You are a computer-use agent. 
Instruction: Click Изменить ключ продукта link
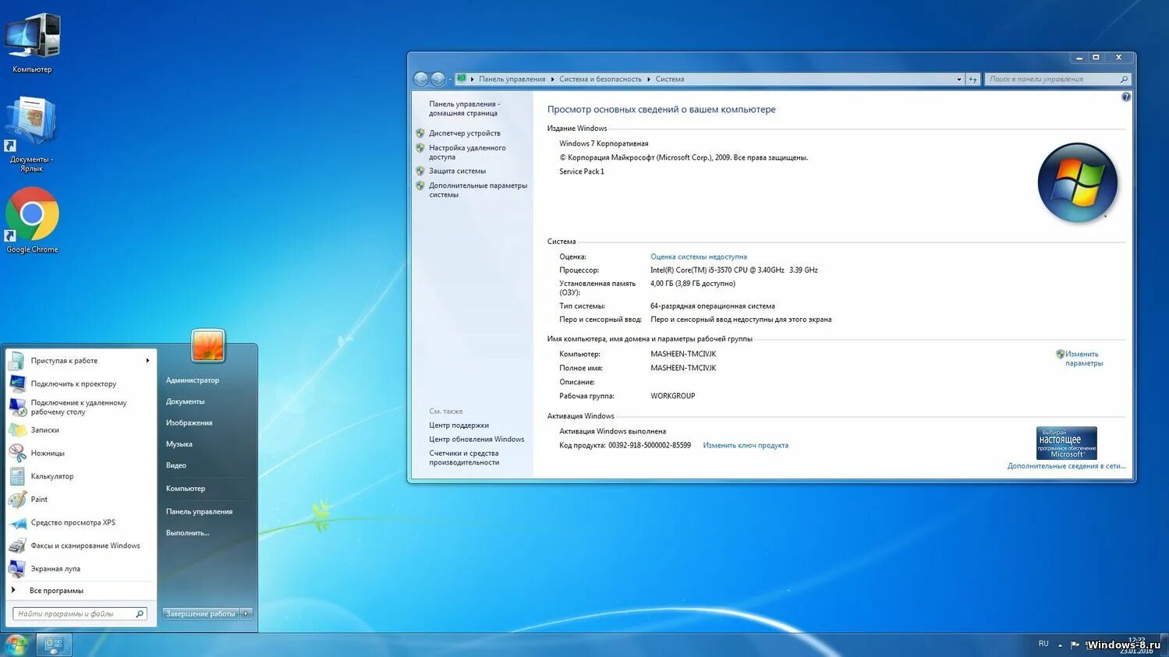(x=745, y=445)
